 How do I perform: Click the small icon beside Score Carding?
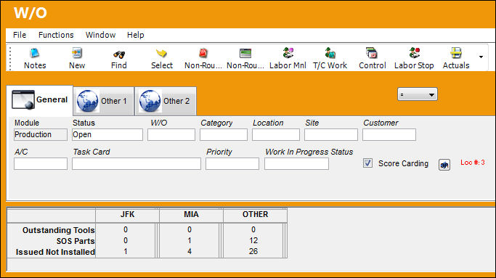[x=444, y=165]
